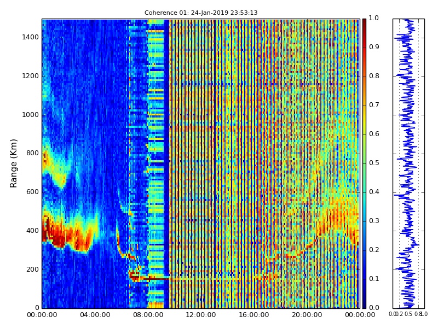Viewport: 438px width, 328px height.
Task: Click the colorbar 0.1 tick label
Action: (x=374, y=279)
